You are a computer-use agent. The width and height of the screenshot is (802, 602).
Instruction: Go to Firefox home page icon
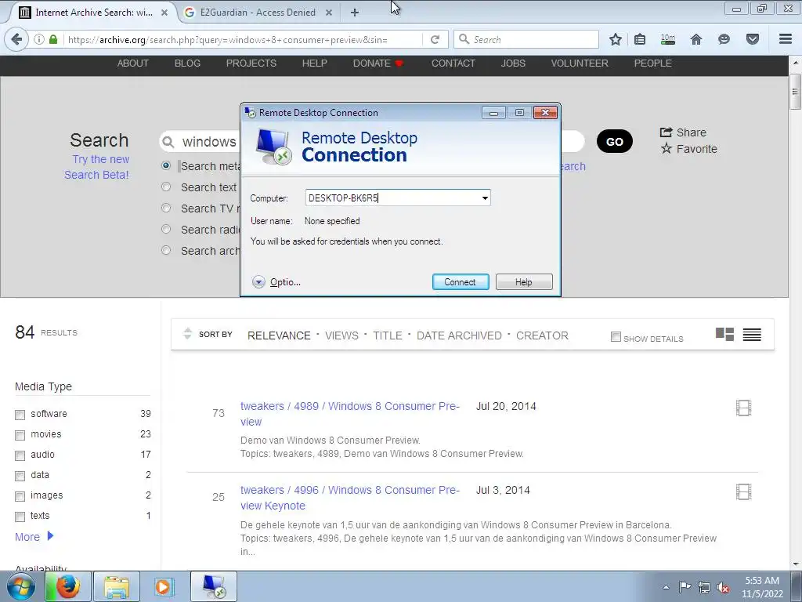coord(696,39)
